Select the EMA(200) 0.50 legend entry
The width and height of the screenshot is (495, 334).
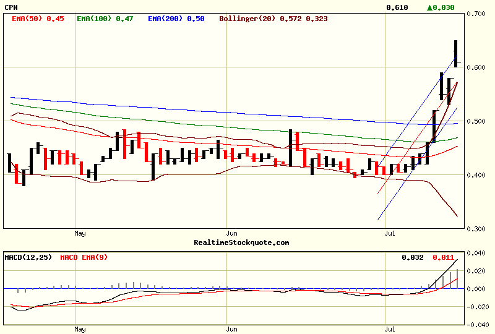pyautogui.click(x=176, y=19)
